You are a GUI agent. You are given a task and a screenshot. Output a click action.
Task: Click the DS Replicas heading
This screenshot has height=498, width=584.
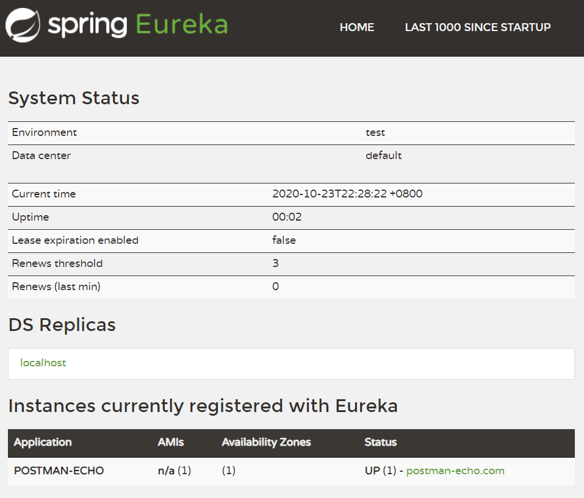62,325
